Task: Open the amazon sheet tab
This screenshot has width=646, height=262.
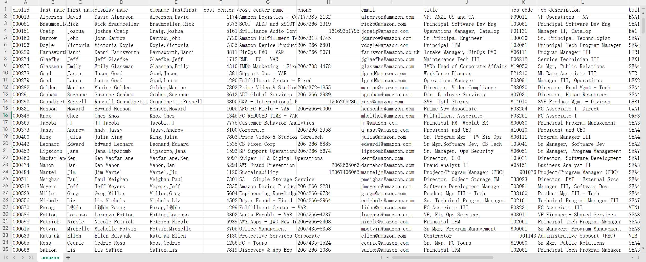Action: [50, 257]
